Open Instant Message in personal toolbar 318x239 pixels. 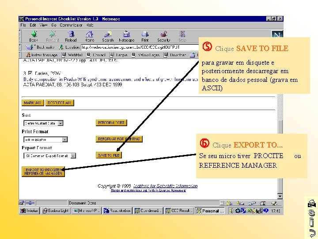[x=42, y=55]
